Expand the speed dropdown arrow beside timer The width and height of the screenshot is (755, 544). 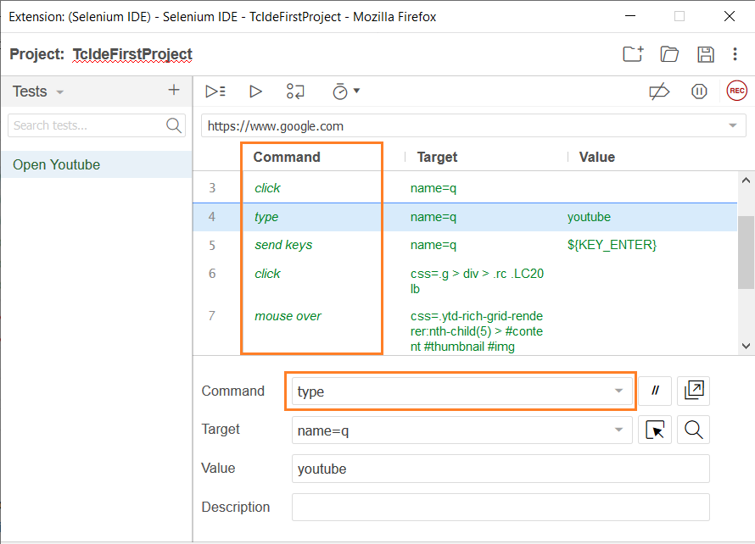click(357, 91)
